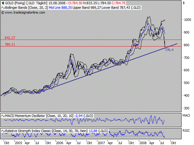Screen dimensions: 194x145
Task: Click the Bollinger Bands line icon
Action: (x=3, y=7)
